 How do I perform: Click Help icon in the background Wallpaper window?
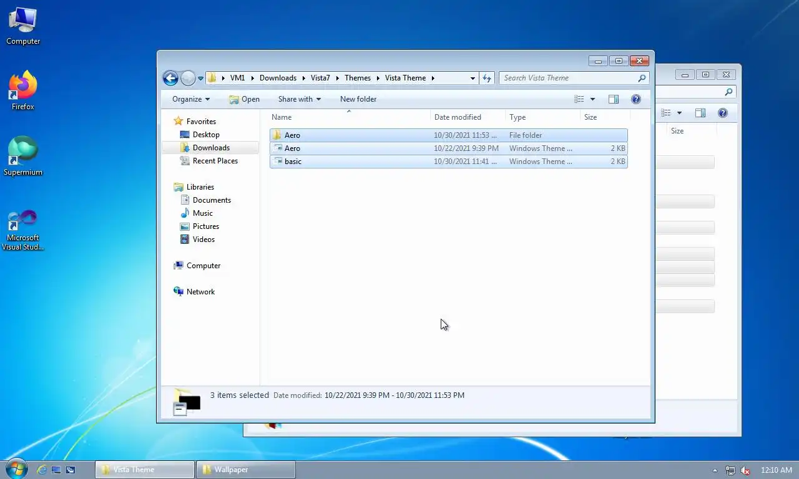click(x=723, y=113)
